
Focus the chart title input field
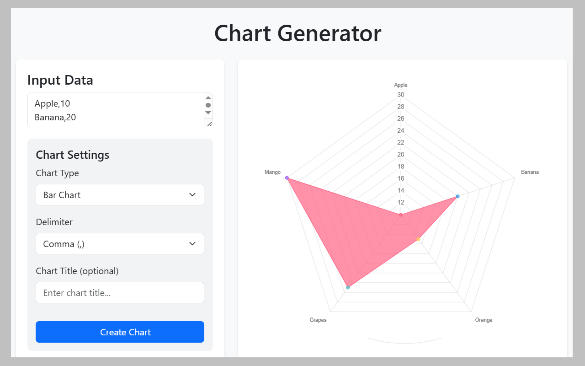[120, 293]
